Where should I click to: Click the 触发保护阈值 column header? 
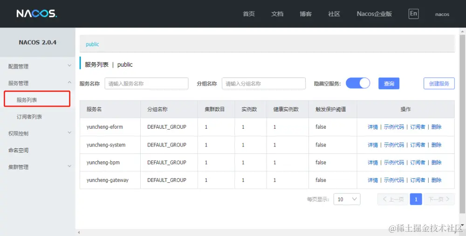coord(333,109)
